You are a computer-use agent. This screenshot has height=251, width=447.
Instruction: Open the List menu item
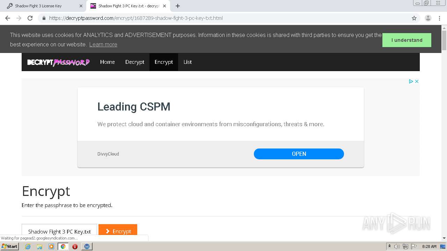[x=188, y=62]
